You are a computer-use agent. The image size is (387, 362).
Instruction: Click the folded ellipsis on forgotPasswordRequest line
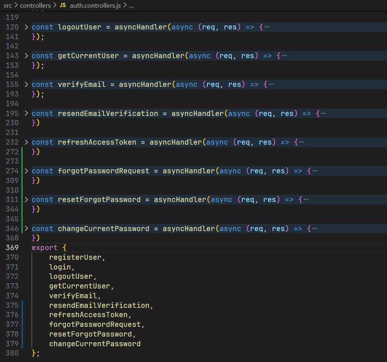tap(315, 170)
